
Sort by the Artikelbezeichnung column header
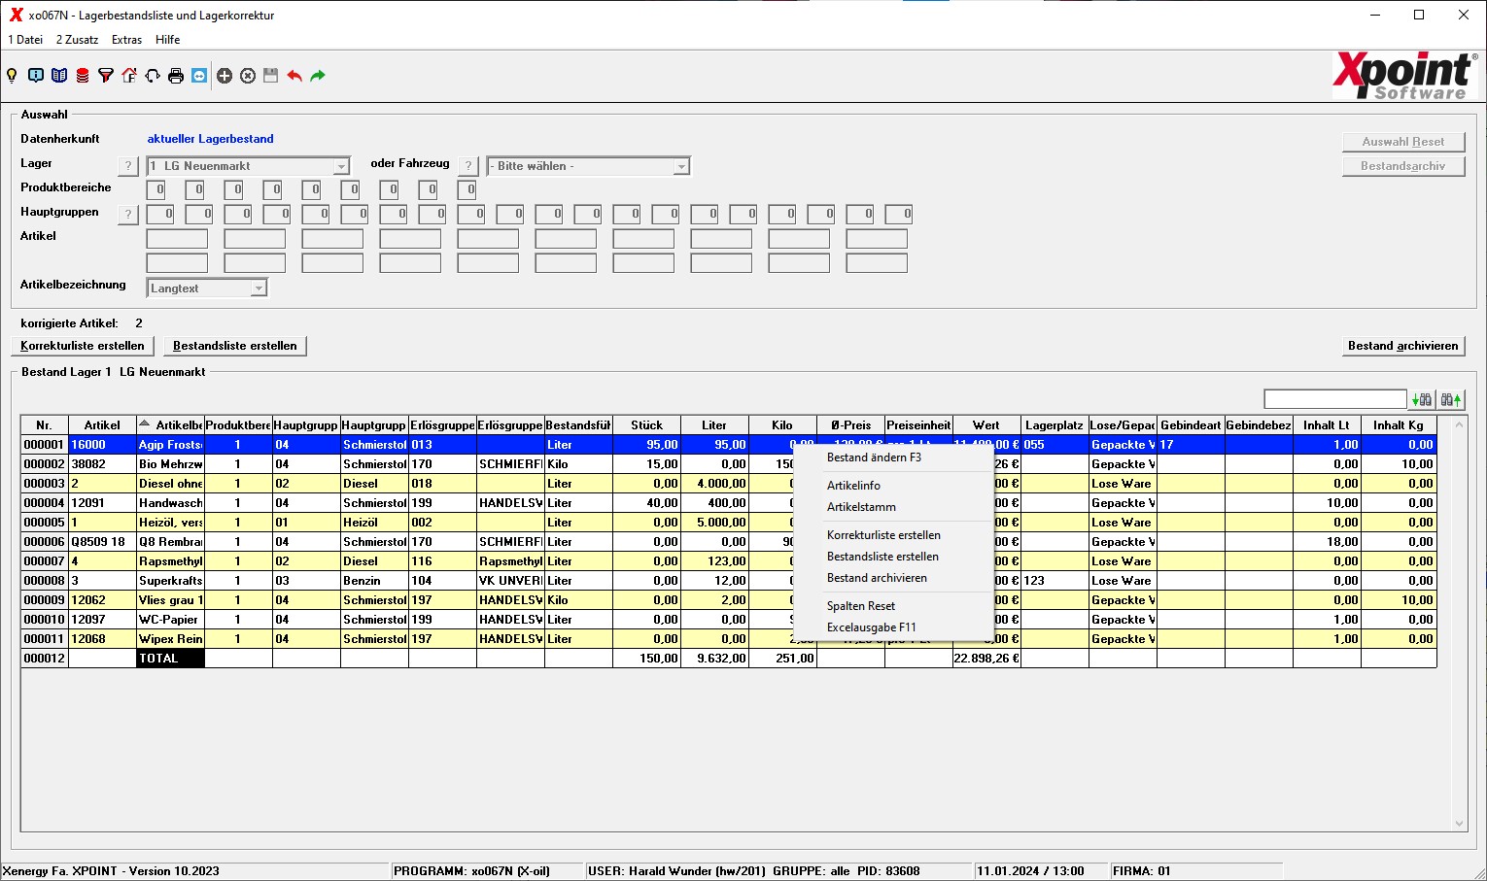coord(171,425)
